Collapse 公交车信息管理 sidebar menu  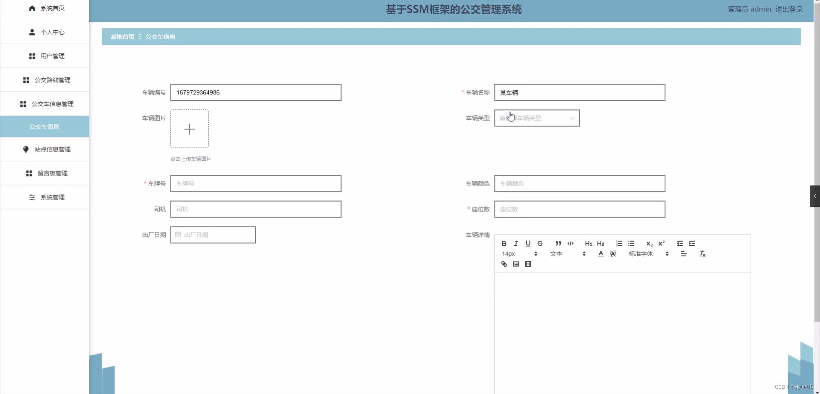[x=44, y=104]
